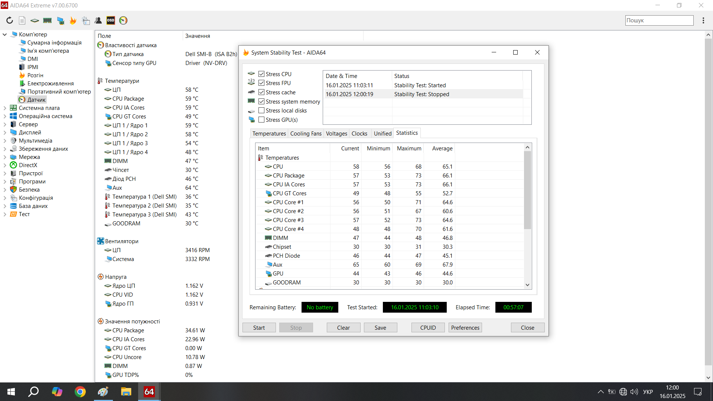Open the gear checklist toolbar icon
Screen dimensions: 713x401
click(86, 20)
